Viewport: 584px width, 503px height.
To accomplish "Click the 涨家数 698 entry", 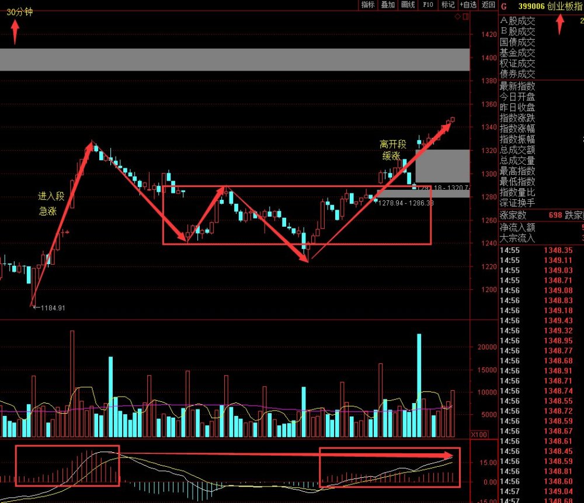I will coord(531,215).
